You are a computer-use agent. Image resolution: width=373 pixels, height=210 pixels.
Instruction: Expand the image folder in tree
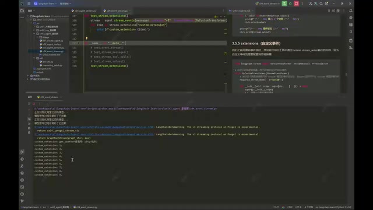pyautogui.click(x=37, y=37)
